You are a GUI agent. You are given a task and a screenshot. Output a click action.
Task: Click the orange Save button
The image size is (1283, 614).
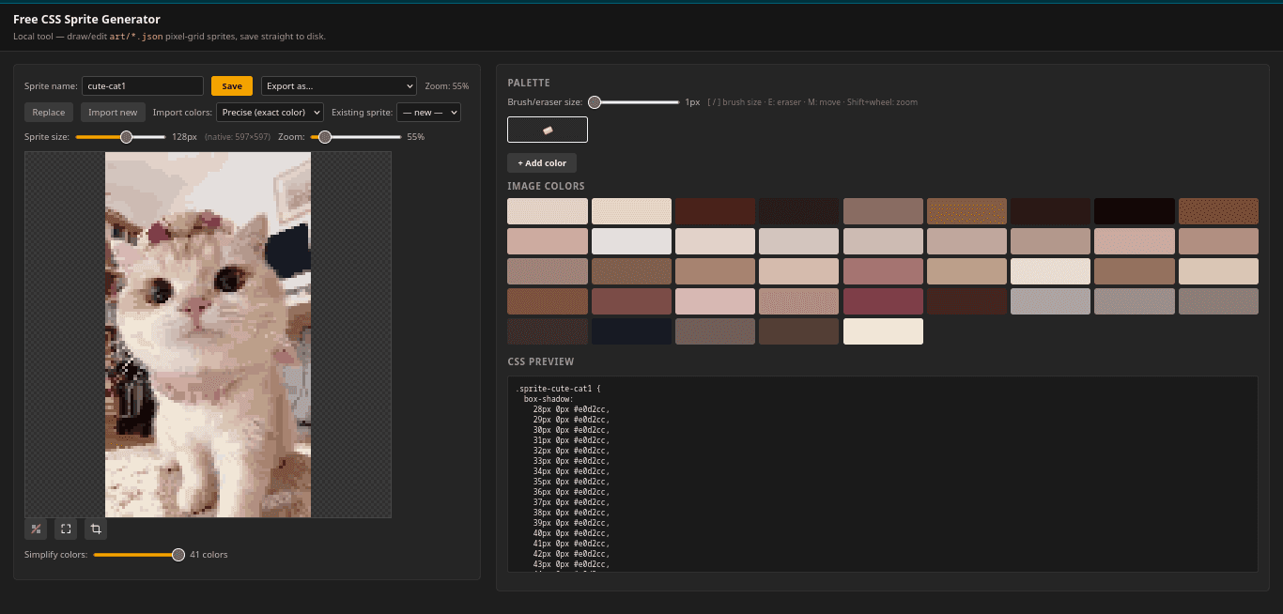pos(232,86)
